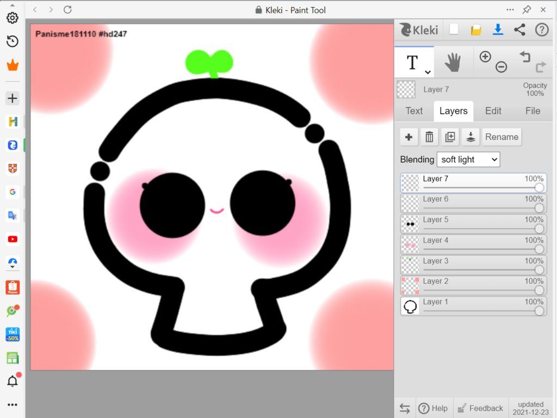Open the Google shortcut in the sidebar
This screenshot has height=418, width=557.
(x=13, y=192)
